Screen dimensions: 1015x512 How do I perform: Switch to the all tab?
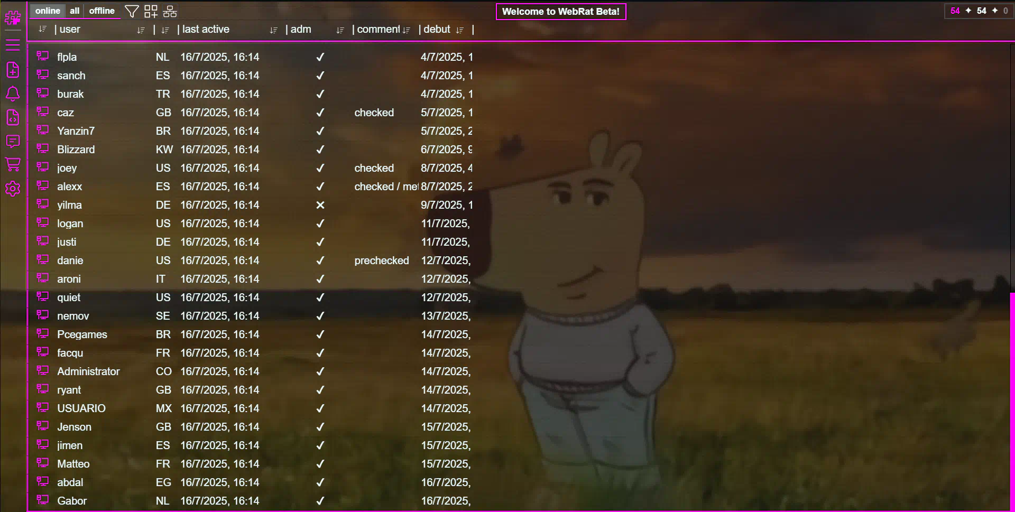click(75, 11)
